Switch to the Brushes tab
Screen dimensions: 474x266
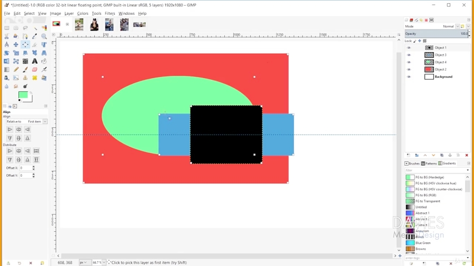pyautogui.click(x=412, y=163)
